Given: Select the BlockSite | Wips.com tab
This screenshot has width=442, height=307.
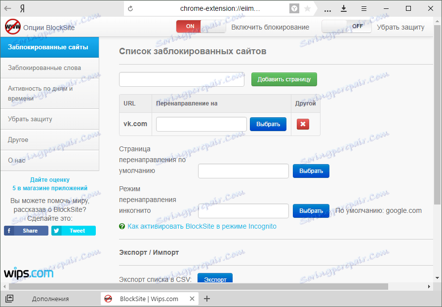Looking at the screenshot, I should (x=148, y=299).
